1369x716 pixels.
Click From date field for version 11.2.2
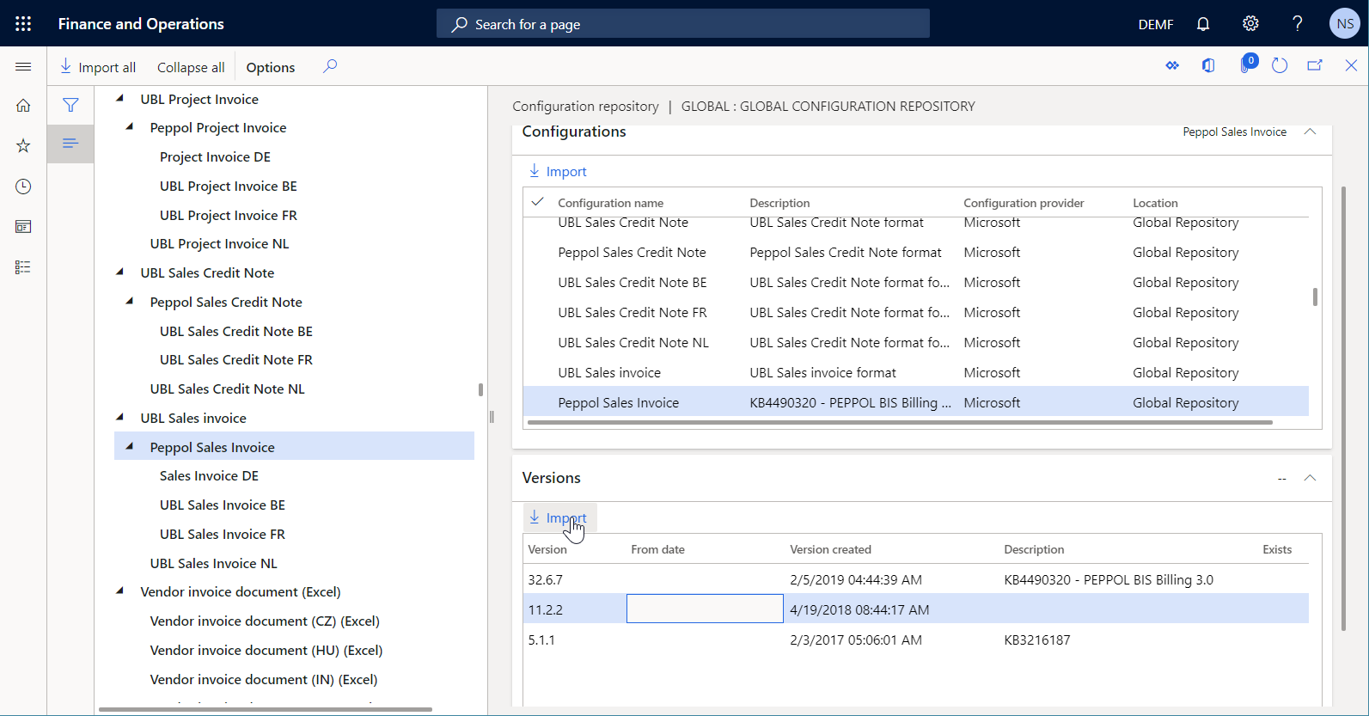click(705, 609)
